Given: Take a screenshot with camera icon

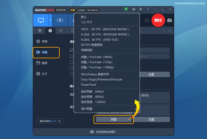Looking at the screenshot, I should [x=169, y=20].
